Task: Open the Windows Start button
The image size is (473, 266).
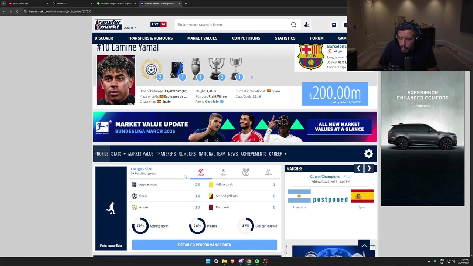Action: (x=208, y=262)
